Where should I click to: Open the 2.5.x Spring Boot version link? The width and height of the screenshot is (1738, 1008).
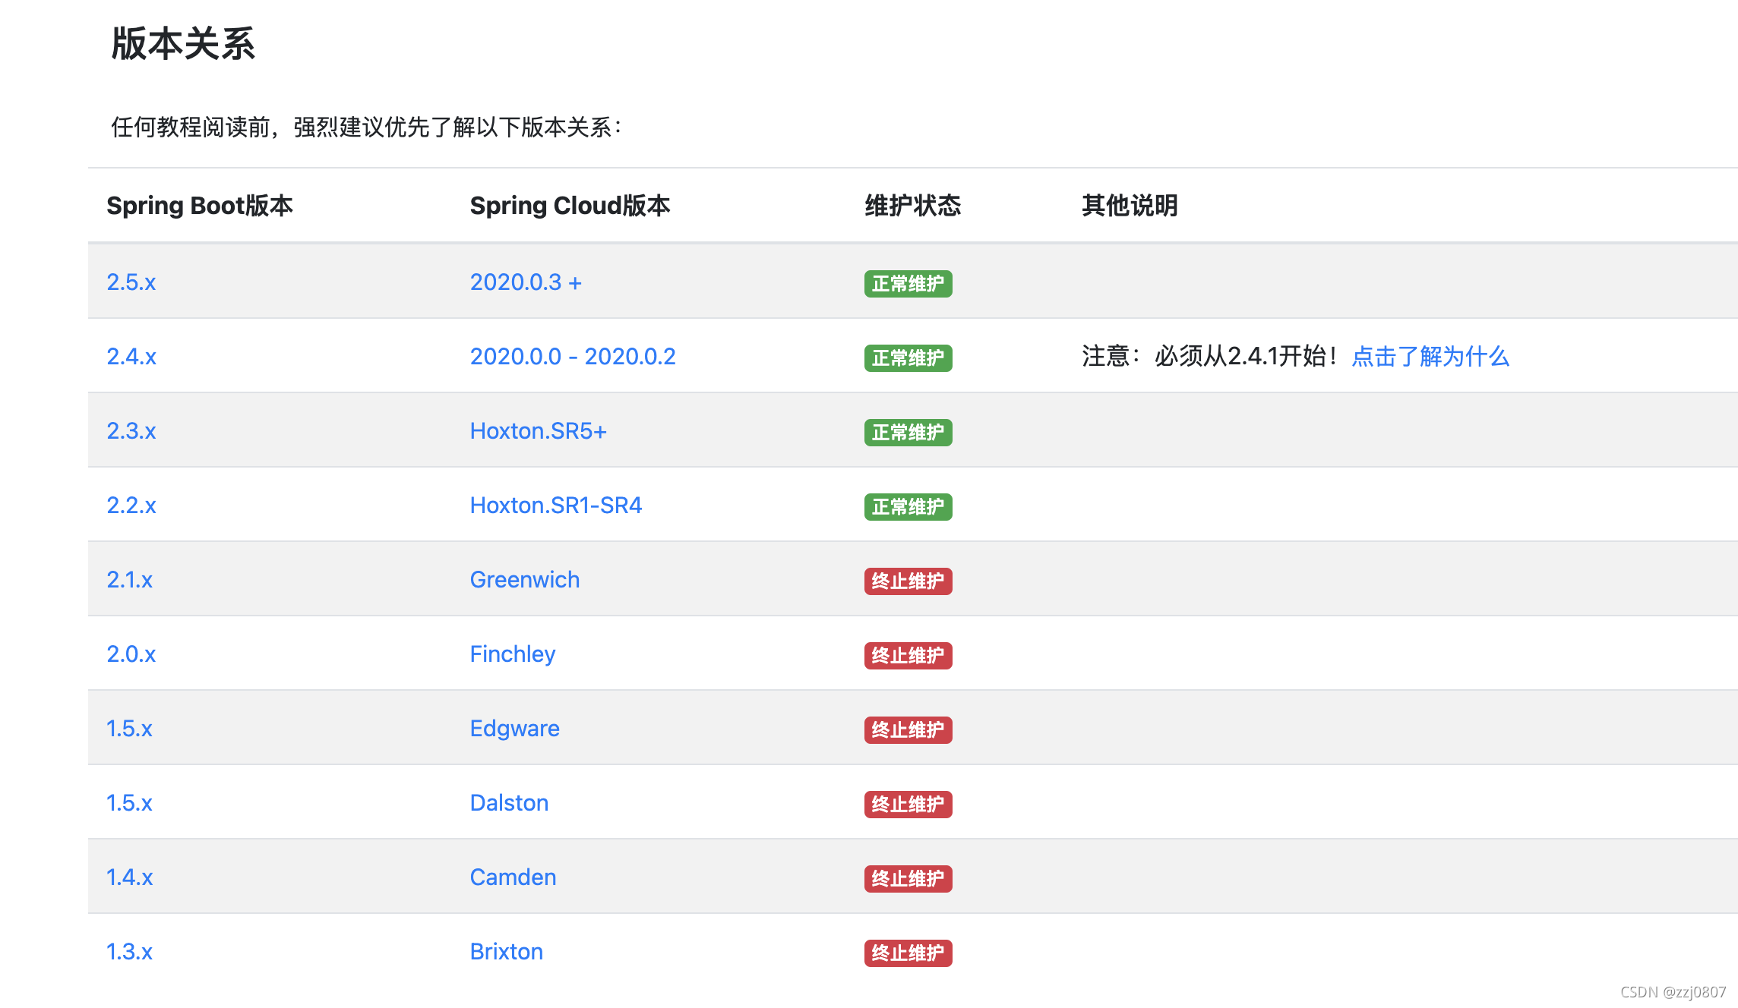click(x=131, y=282)
